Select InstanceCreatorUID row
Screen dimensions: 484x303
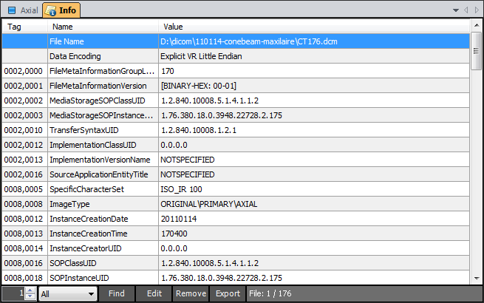pos(236,248)
